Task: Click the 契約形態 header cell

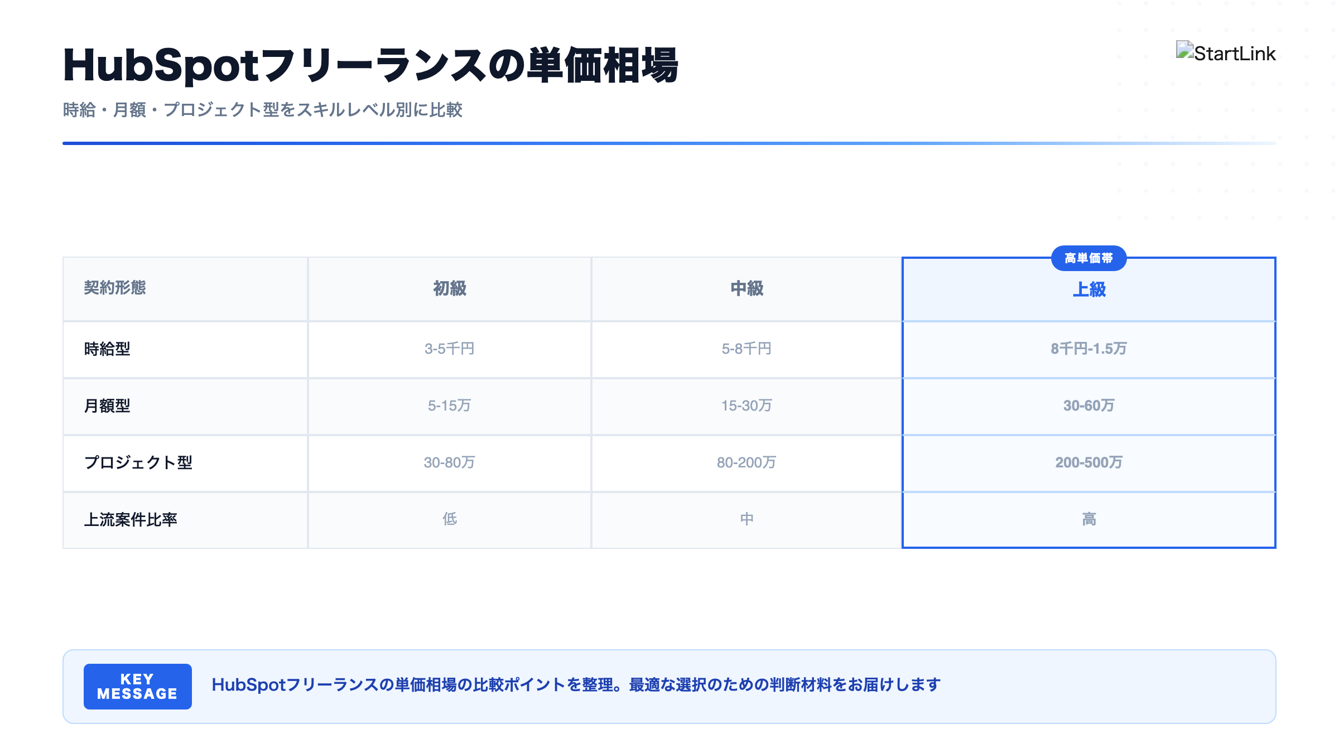Action: tap(185, 289)
